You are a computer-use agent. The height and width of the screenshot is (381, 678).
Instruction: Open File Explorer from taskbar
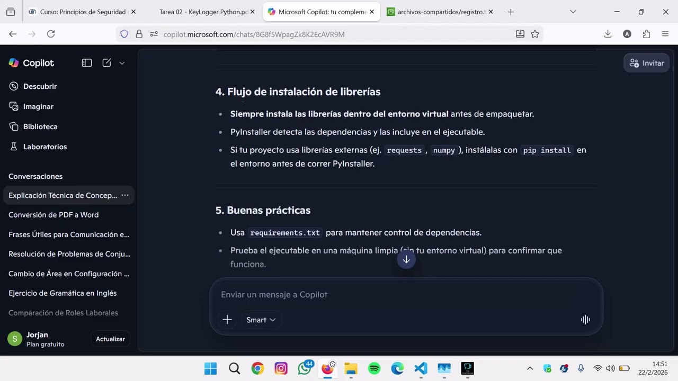tap(351, 368)
